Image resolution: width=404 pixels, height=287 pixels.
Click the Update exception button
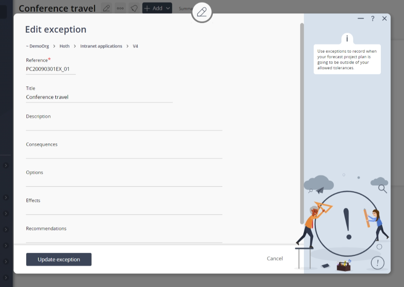[59, 259]
